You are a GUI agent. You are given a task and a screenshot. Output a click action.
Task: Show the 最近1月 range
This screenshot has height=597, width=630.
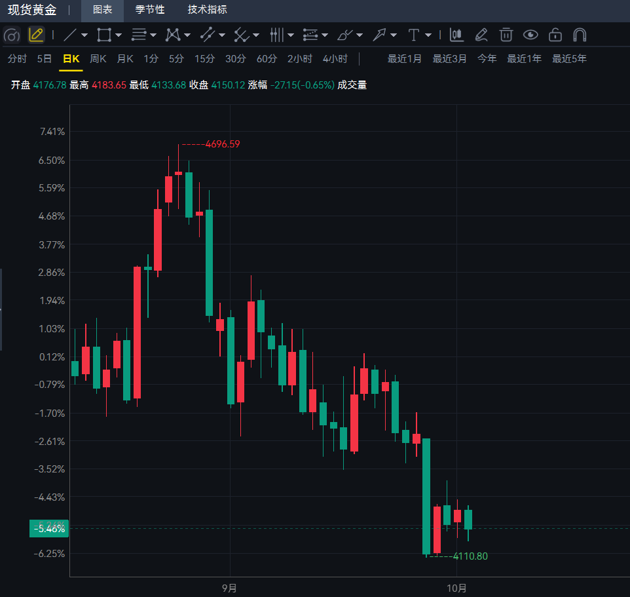[x=404, y=59]
